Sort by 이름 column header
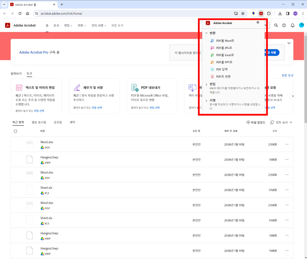This screenshot has width=307, height=259. [42, 131]
